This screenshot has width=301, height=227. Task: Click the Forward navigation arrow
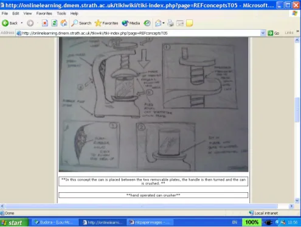(x=30, y=23)
